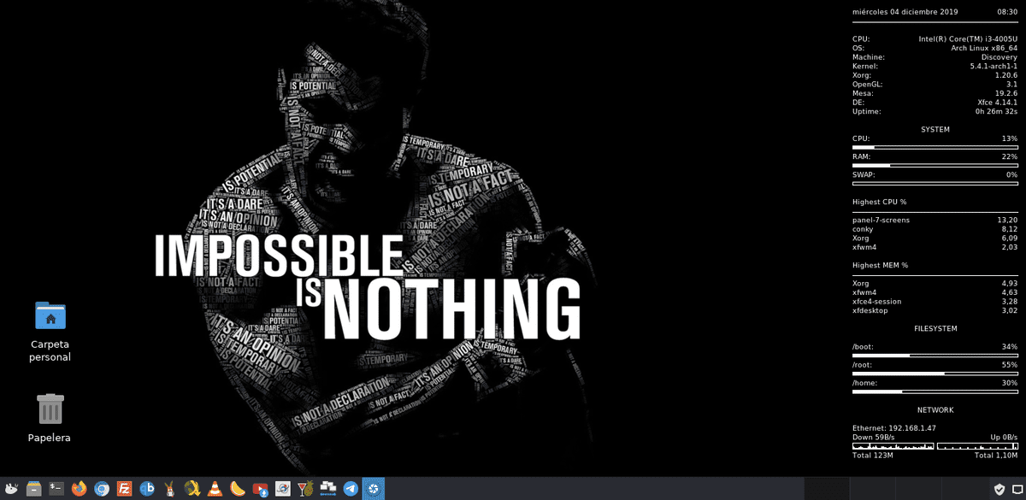Click the 'xfdesktop' memory entry

tap(870, 310)
